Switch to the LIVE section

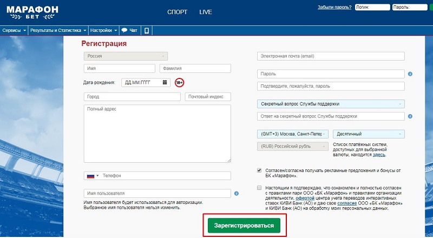pyautogui.click(x=206, y=12)
